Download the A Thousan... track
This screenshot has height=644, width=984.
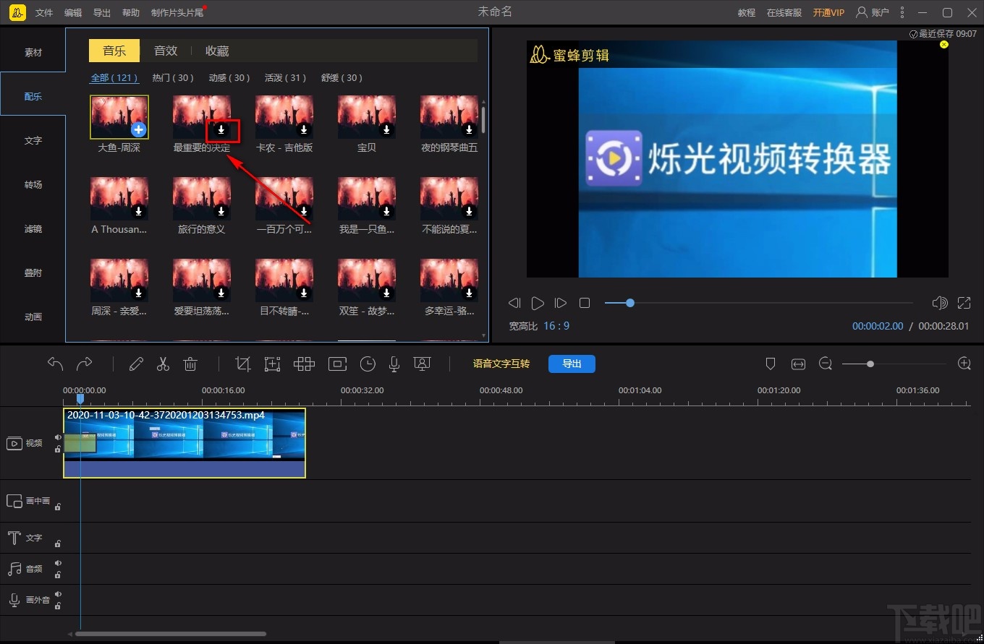tap(139, 212)
